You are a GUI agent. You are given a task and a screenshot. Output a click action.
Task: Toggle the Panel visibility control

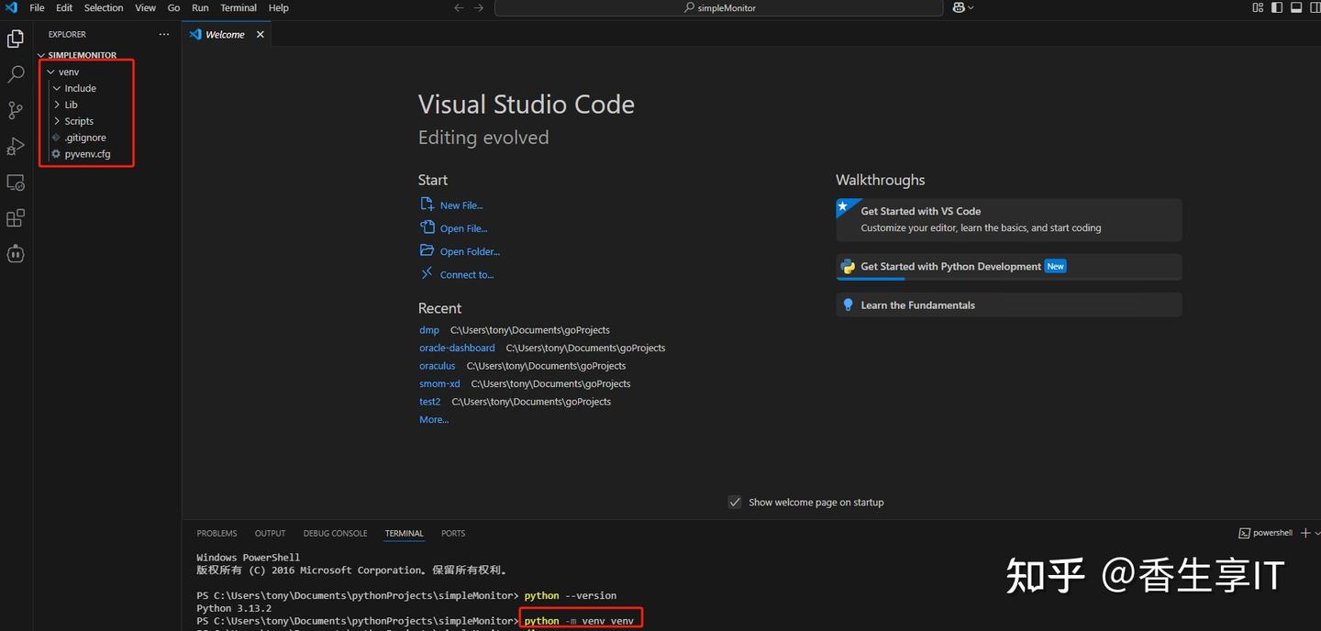pyautogui.click(x=1295, y=7)
